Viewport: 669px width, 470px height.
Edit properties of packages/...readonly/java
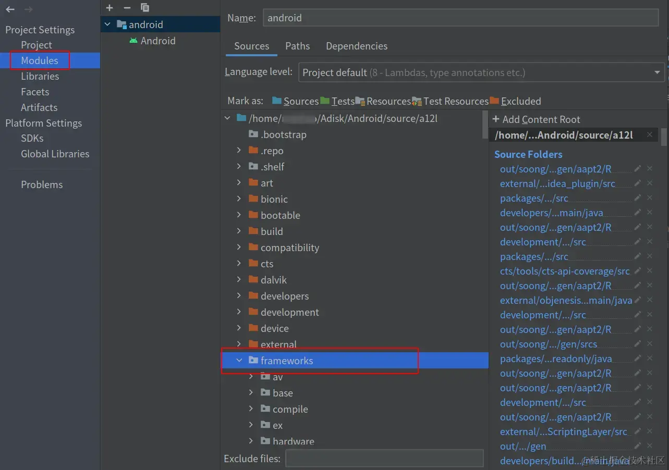click(637, 358)
